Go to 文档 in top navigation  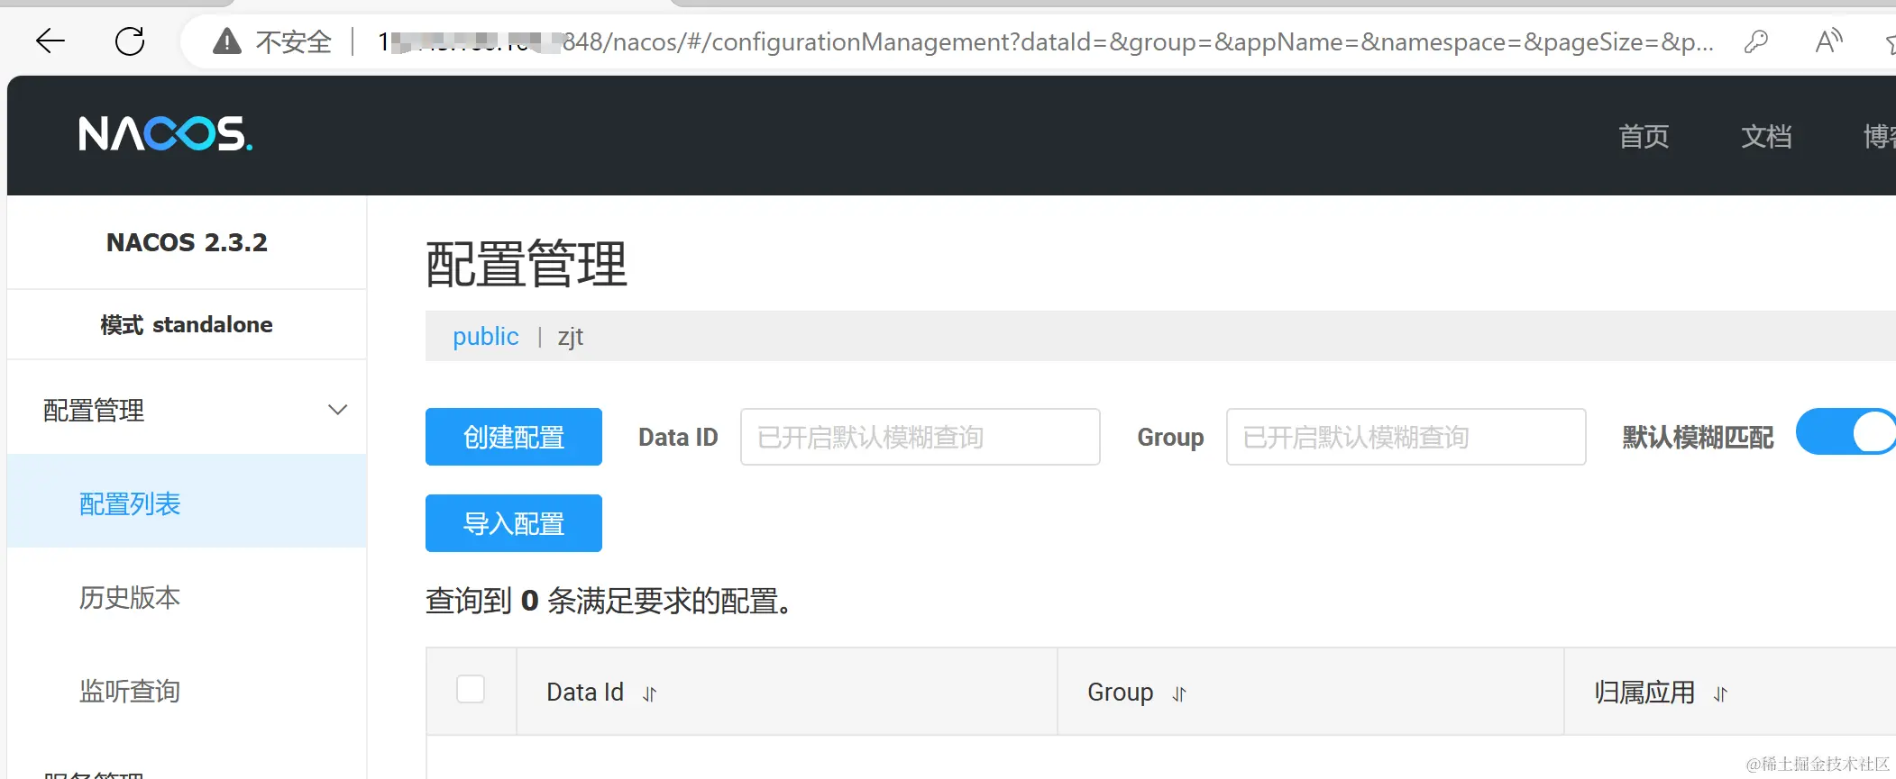pyautogui.click(x=1766, y=136)
